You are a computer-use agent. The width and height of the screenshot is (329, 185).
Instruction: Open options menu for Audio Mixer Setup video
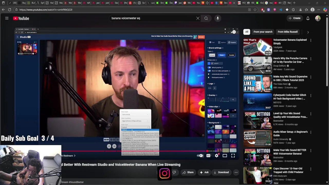click(311, 132)
